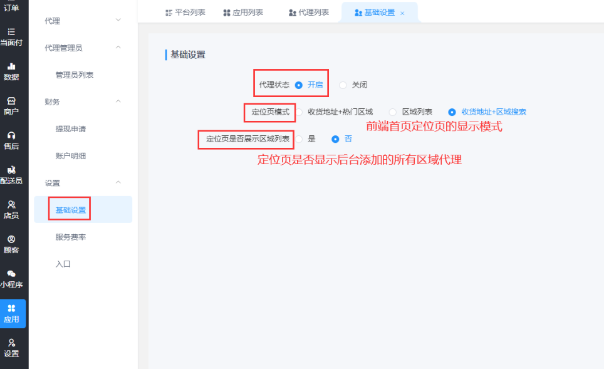The image size is (604, 369).
Task: Open 入口 in the side menu
Action: (63, 264)
